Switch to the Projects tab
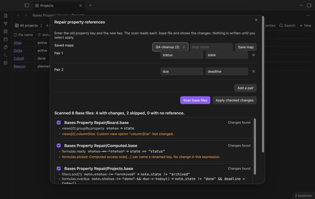This screenshot has height=199, width=315. [x=58, y=5]
